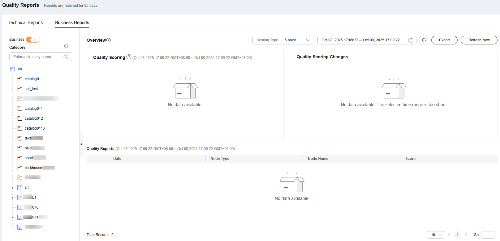This screenshot has height=241, width=500.
Task: Click the Refresh Now button
Action: pyautogui.click(x=479, y=40)
